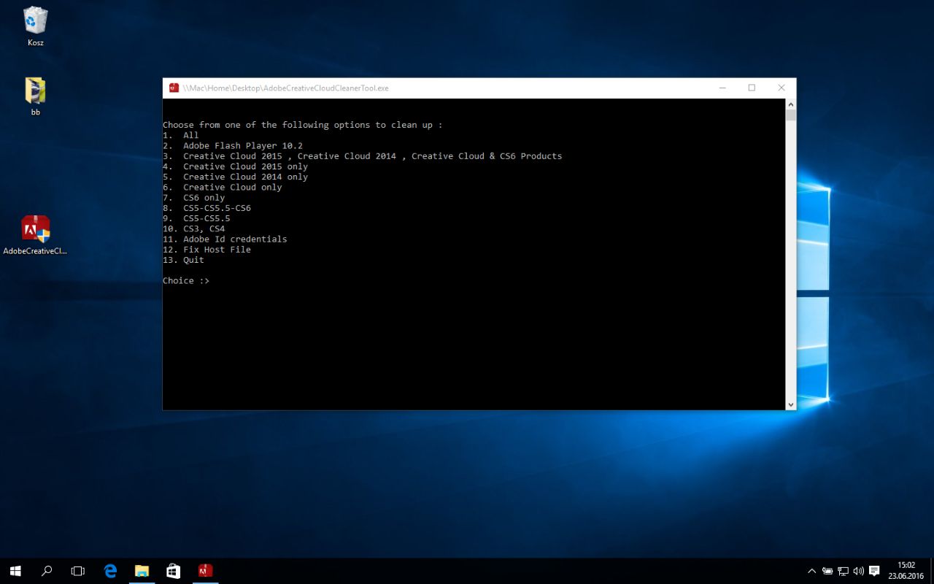This screenshot has width=934, height=584.
Task: Open network status tray icon
Action: click(x=843, y=571)
